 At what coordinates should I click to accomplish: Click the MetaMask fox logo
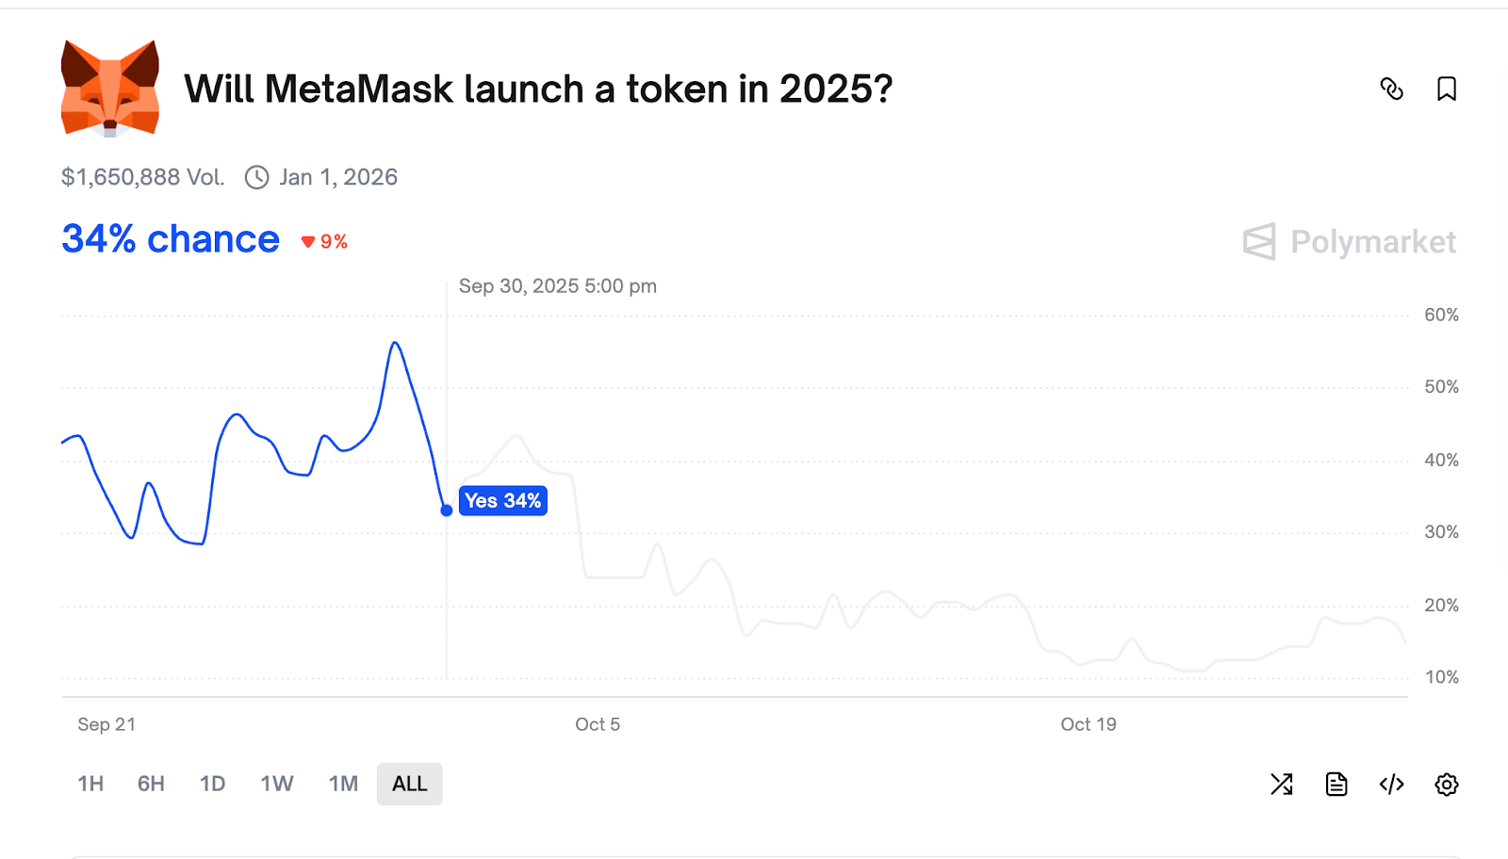click(x=110, y=89)
